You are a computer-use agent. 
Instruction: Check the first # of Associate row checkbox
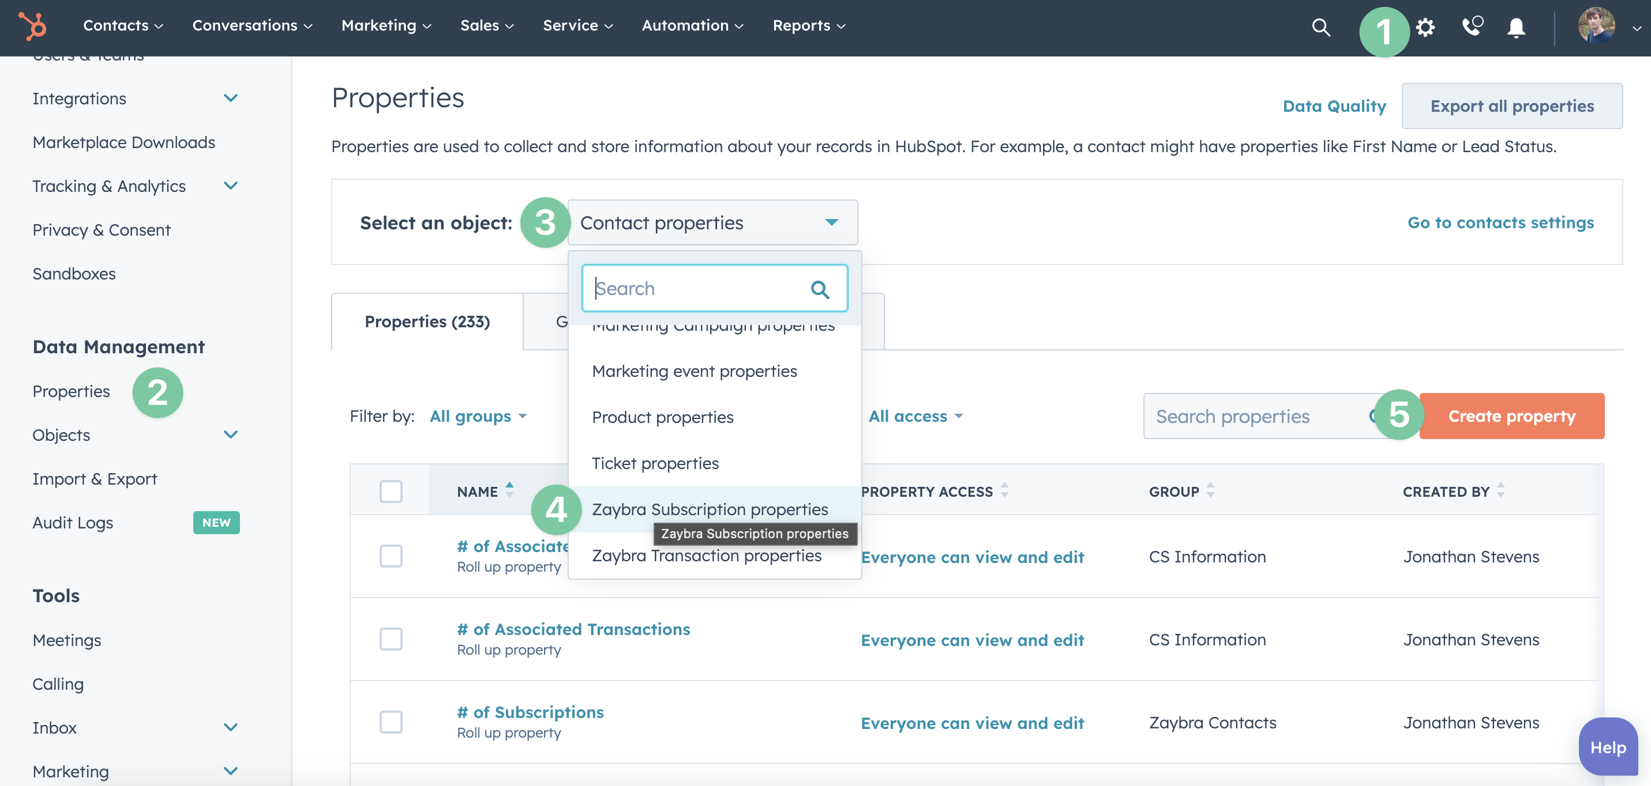pyautogui.click(x=391, y=556)
